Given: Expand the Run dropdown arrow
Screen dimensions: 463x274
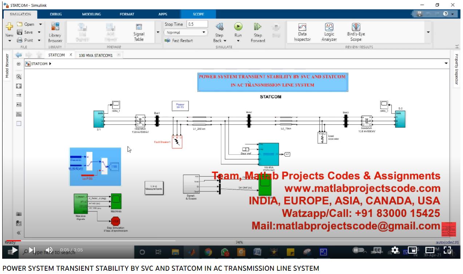Looking at the screenshot, I should [x=238, y=41].
